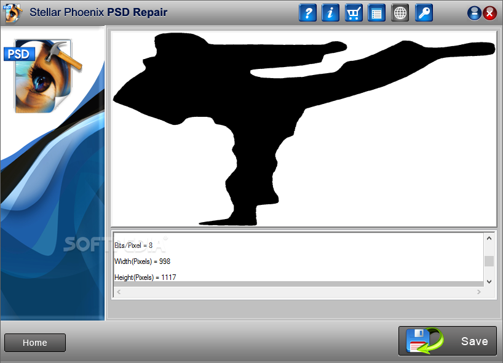
Task: Open the globe website icon
Action: pos(400,13)
